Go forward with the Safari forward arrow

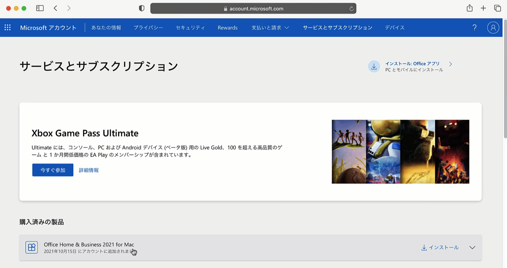click(69, 8)
